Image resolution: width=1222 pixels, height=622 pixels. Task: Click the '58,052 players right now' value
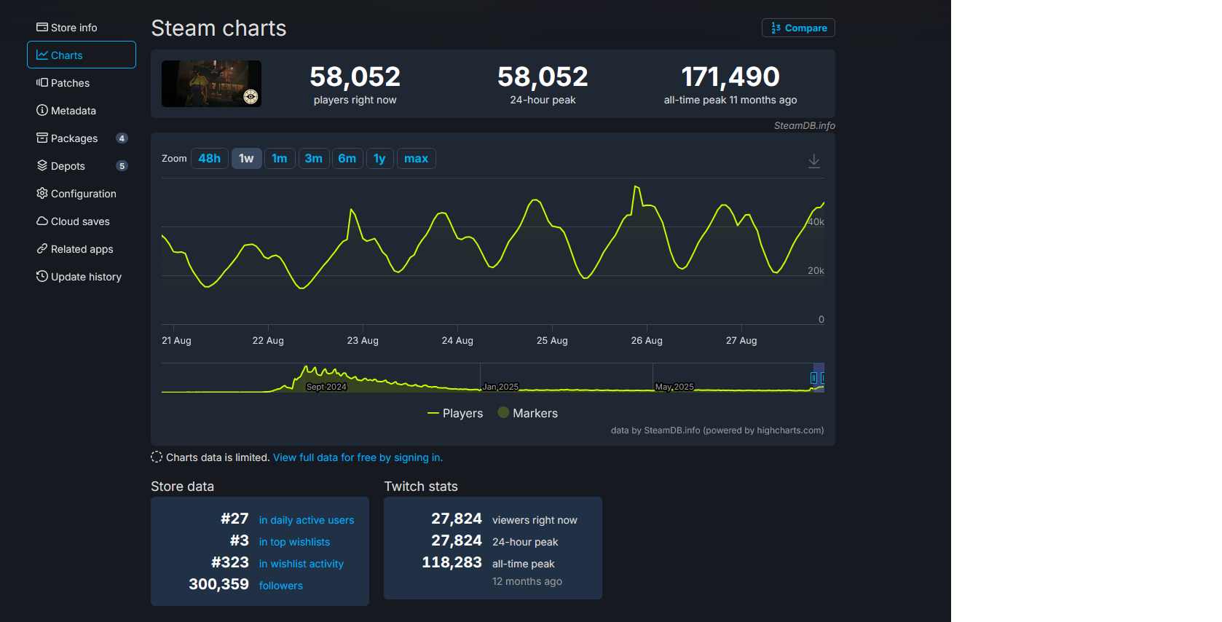point(355,76)
